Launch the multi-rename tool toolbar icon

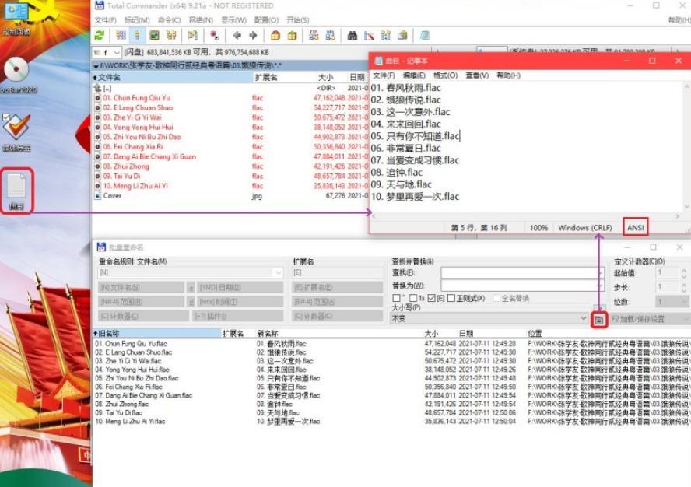click(x=369, y=36)
